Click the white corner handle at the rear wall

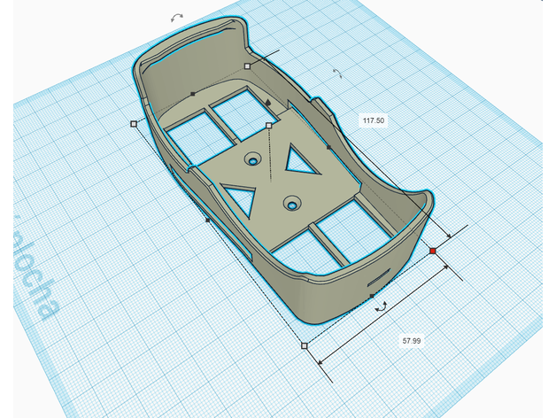tap(247, 66)
